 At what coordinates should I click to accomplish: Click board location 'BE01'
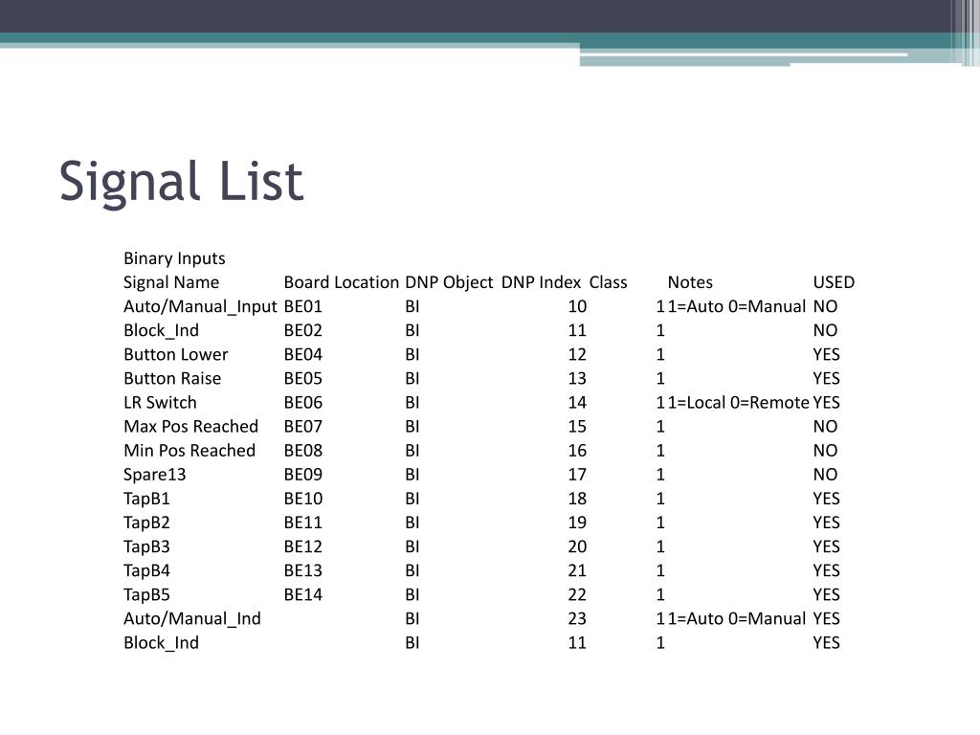(x=303, y=307)
